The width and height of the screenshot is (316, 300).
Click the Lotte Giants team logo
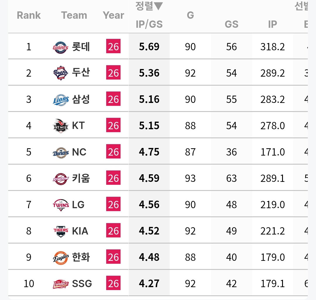61,47
